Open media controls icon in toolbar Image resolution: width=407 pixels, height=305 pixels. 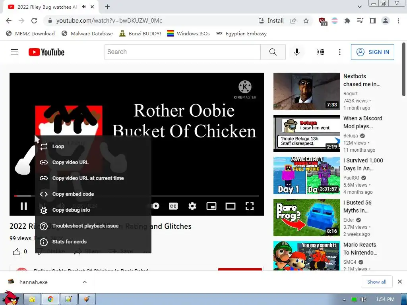pos(360,21)
